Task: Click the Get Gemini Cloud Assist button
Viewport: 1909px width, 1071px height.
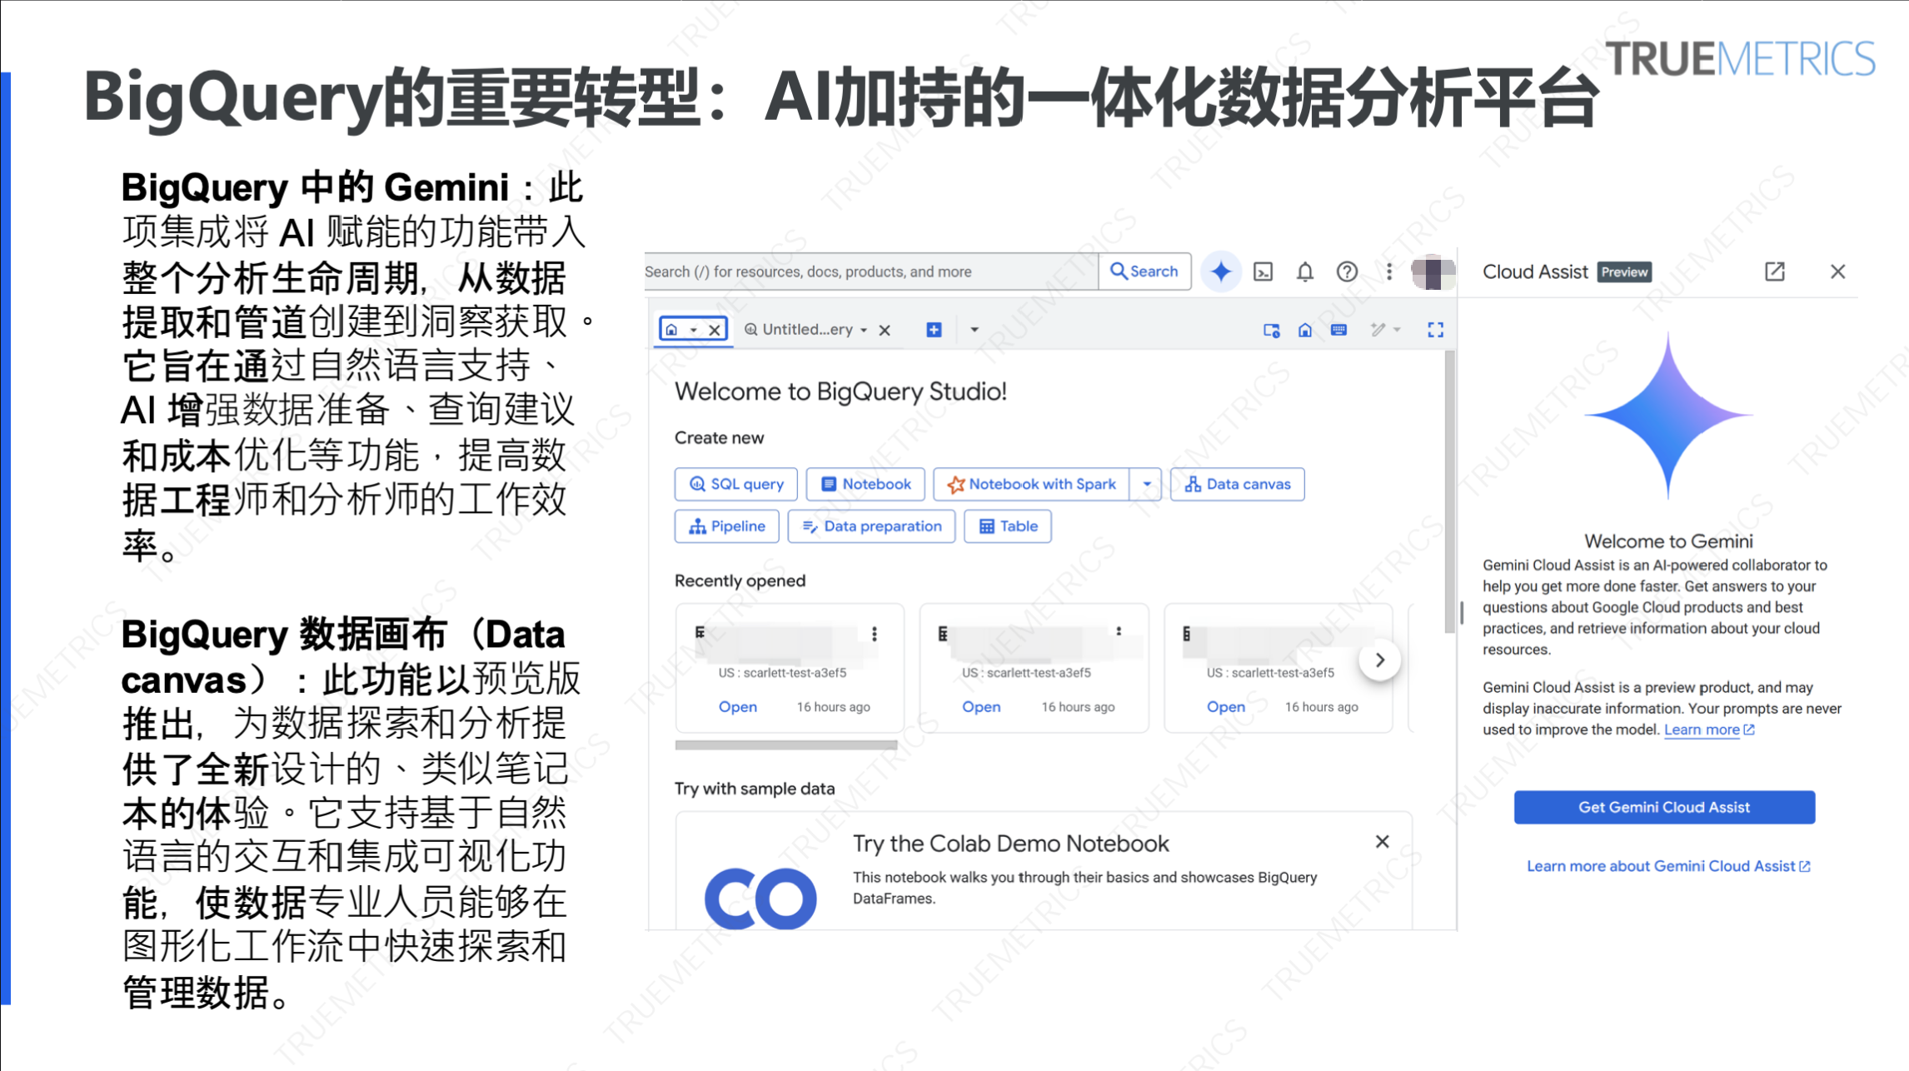Action: point(1664,807)
